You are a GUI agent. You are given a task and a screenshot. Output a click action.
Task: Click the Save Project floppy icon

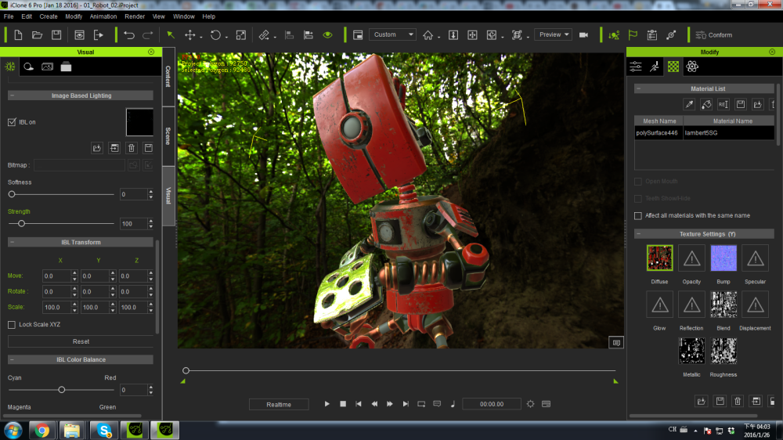pos(56,35)
